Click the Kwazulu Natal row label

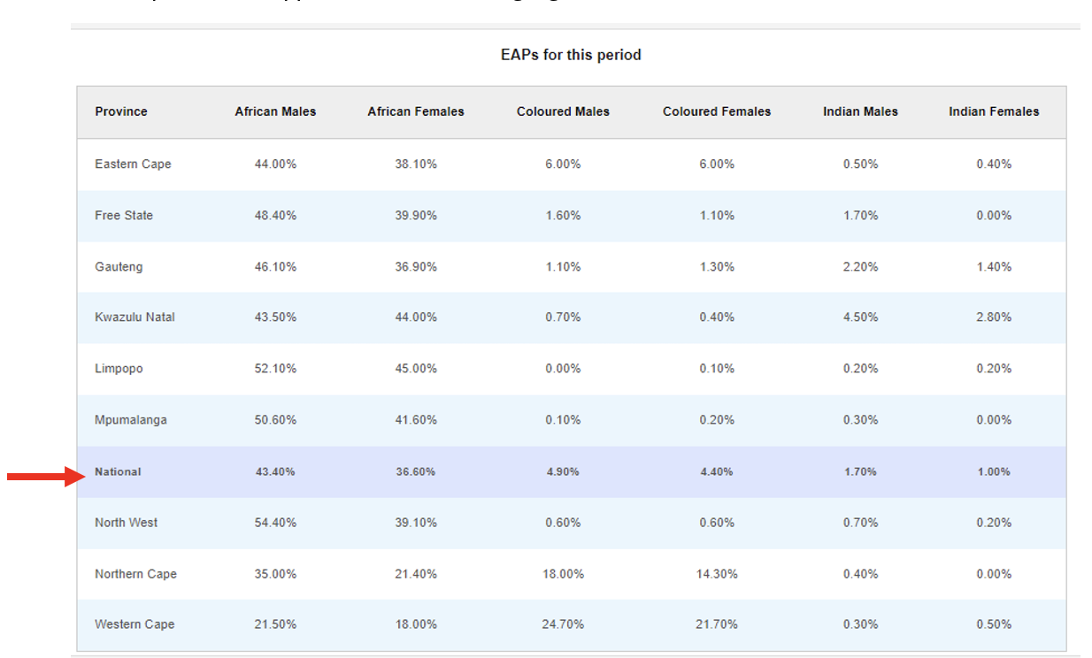click(135, 317)
